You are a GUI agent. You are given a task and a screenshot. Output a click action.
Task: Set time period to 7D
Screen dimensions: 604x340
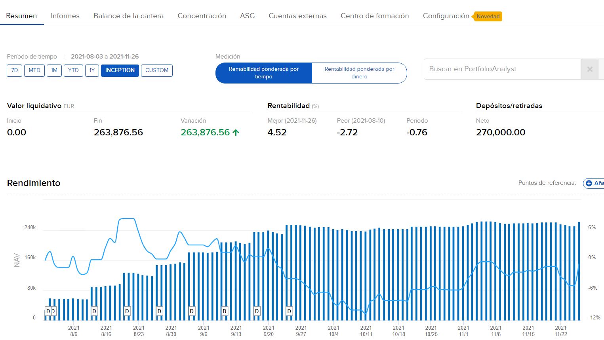click(x=15, y=70)
